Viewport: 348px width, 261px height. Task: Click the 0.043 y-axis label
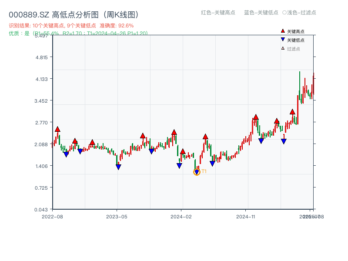pos(41,210)
